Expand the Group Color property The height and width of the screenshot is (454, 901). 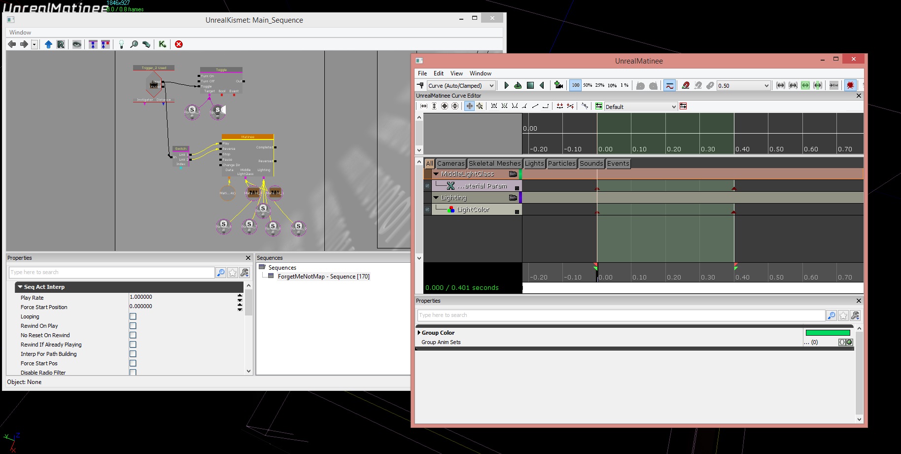click(419, 333)
